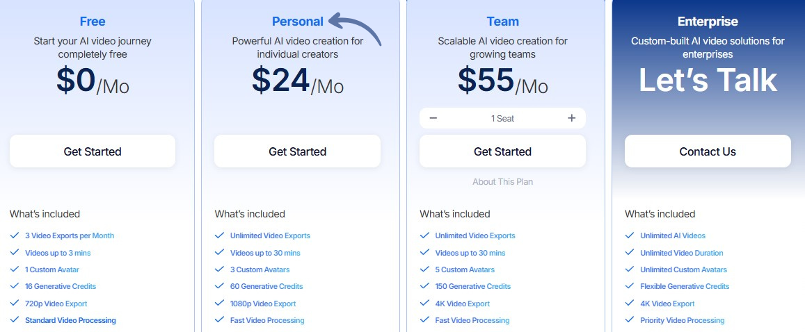Click checkmark beside 3 Video Exports per Month
The width and height of the screenshot is (805, 332).
pyautogui.click(x=15, y=235)
